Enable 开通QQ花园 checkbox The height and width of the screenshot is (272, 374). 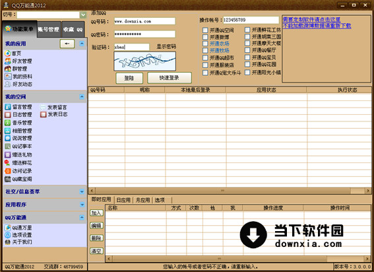click(247, 64)
